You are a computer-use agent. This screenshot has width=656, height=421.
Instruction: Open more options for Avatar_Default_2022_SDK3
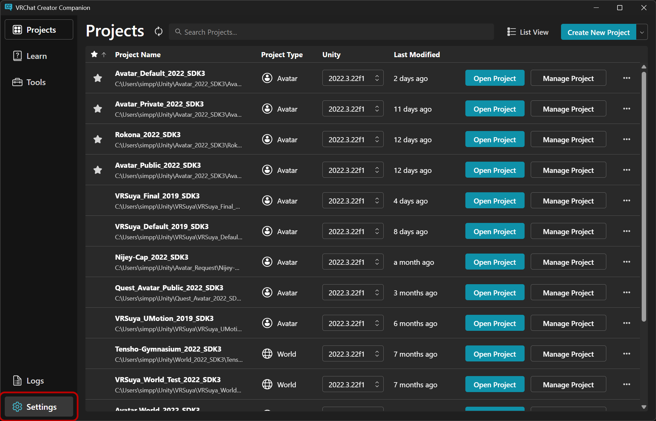point(627,78)
